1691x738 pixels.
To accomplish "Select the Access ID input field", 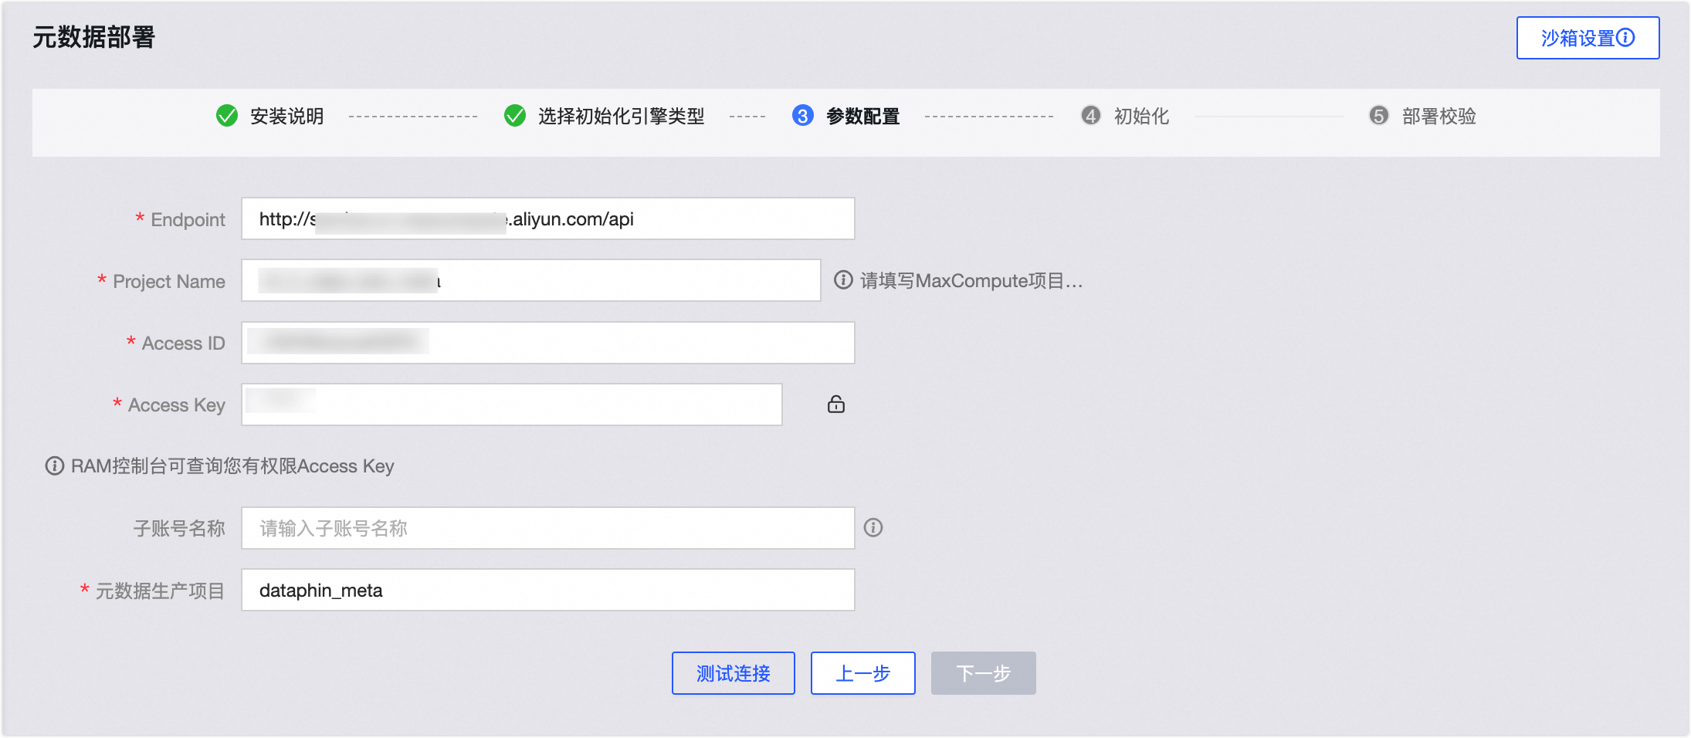I will click(x=547, y=342).
